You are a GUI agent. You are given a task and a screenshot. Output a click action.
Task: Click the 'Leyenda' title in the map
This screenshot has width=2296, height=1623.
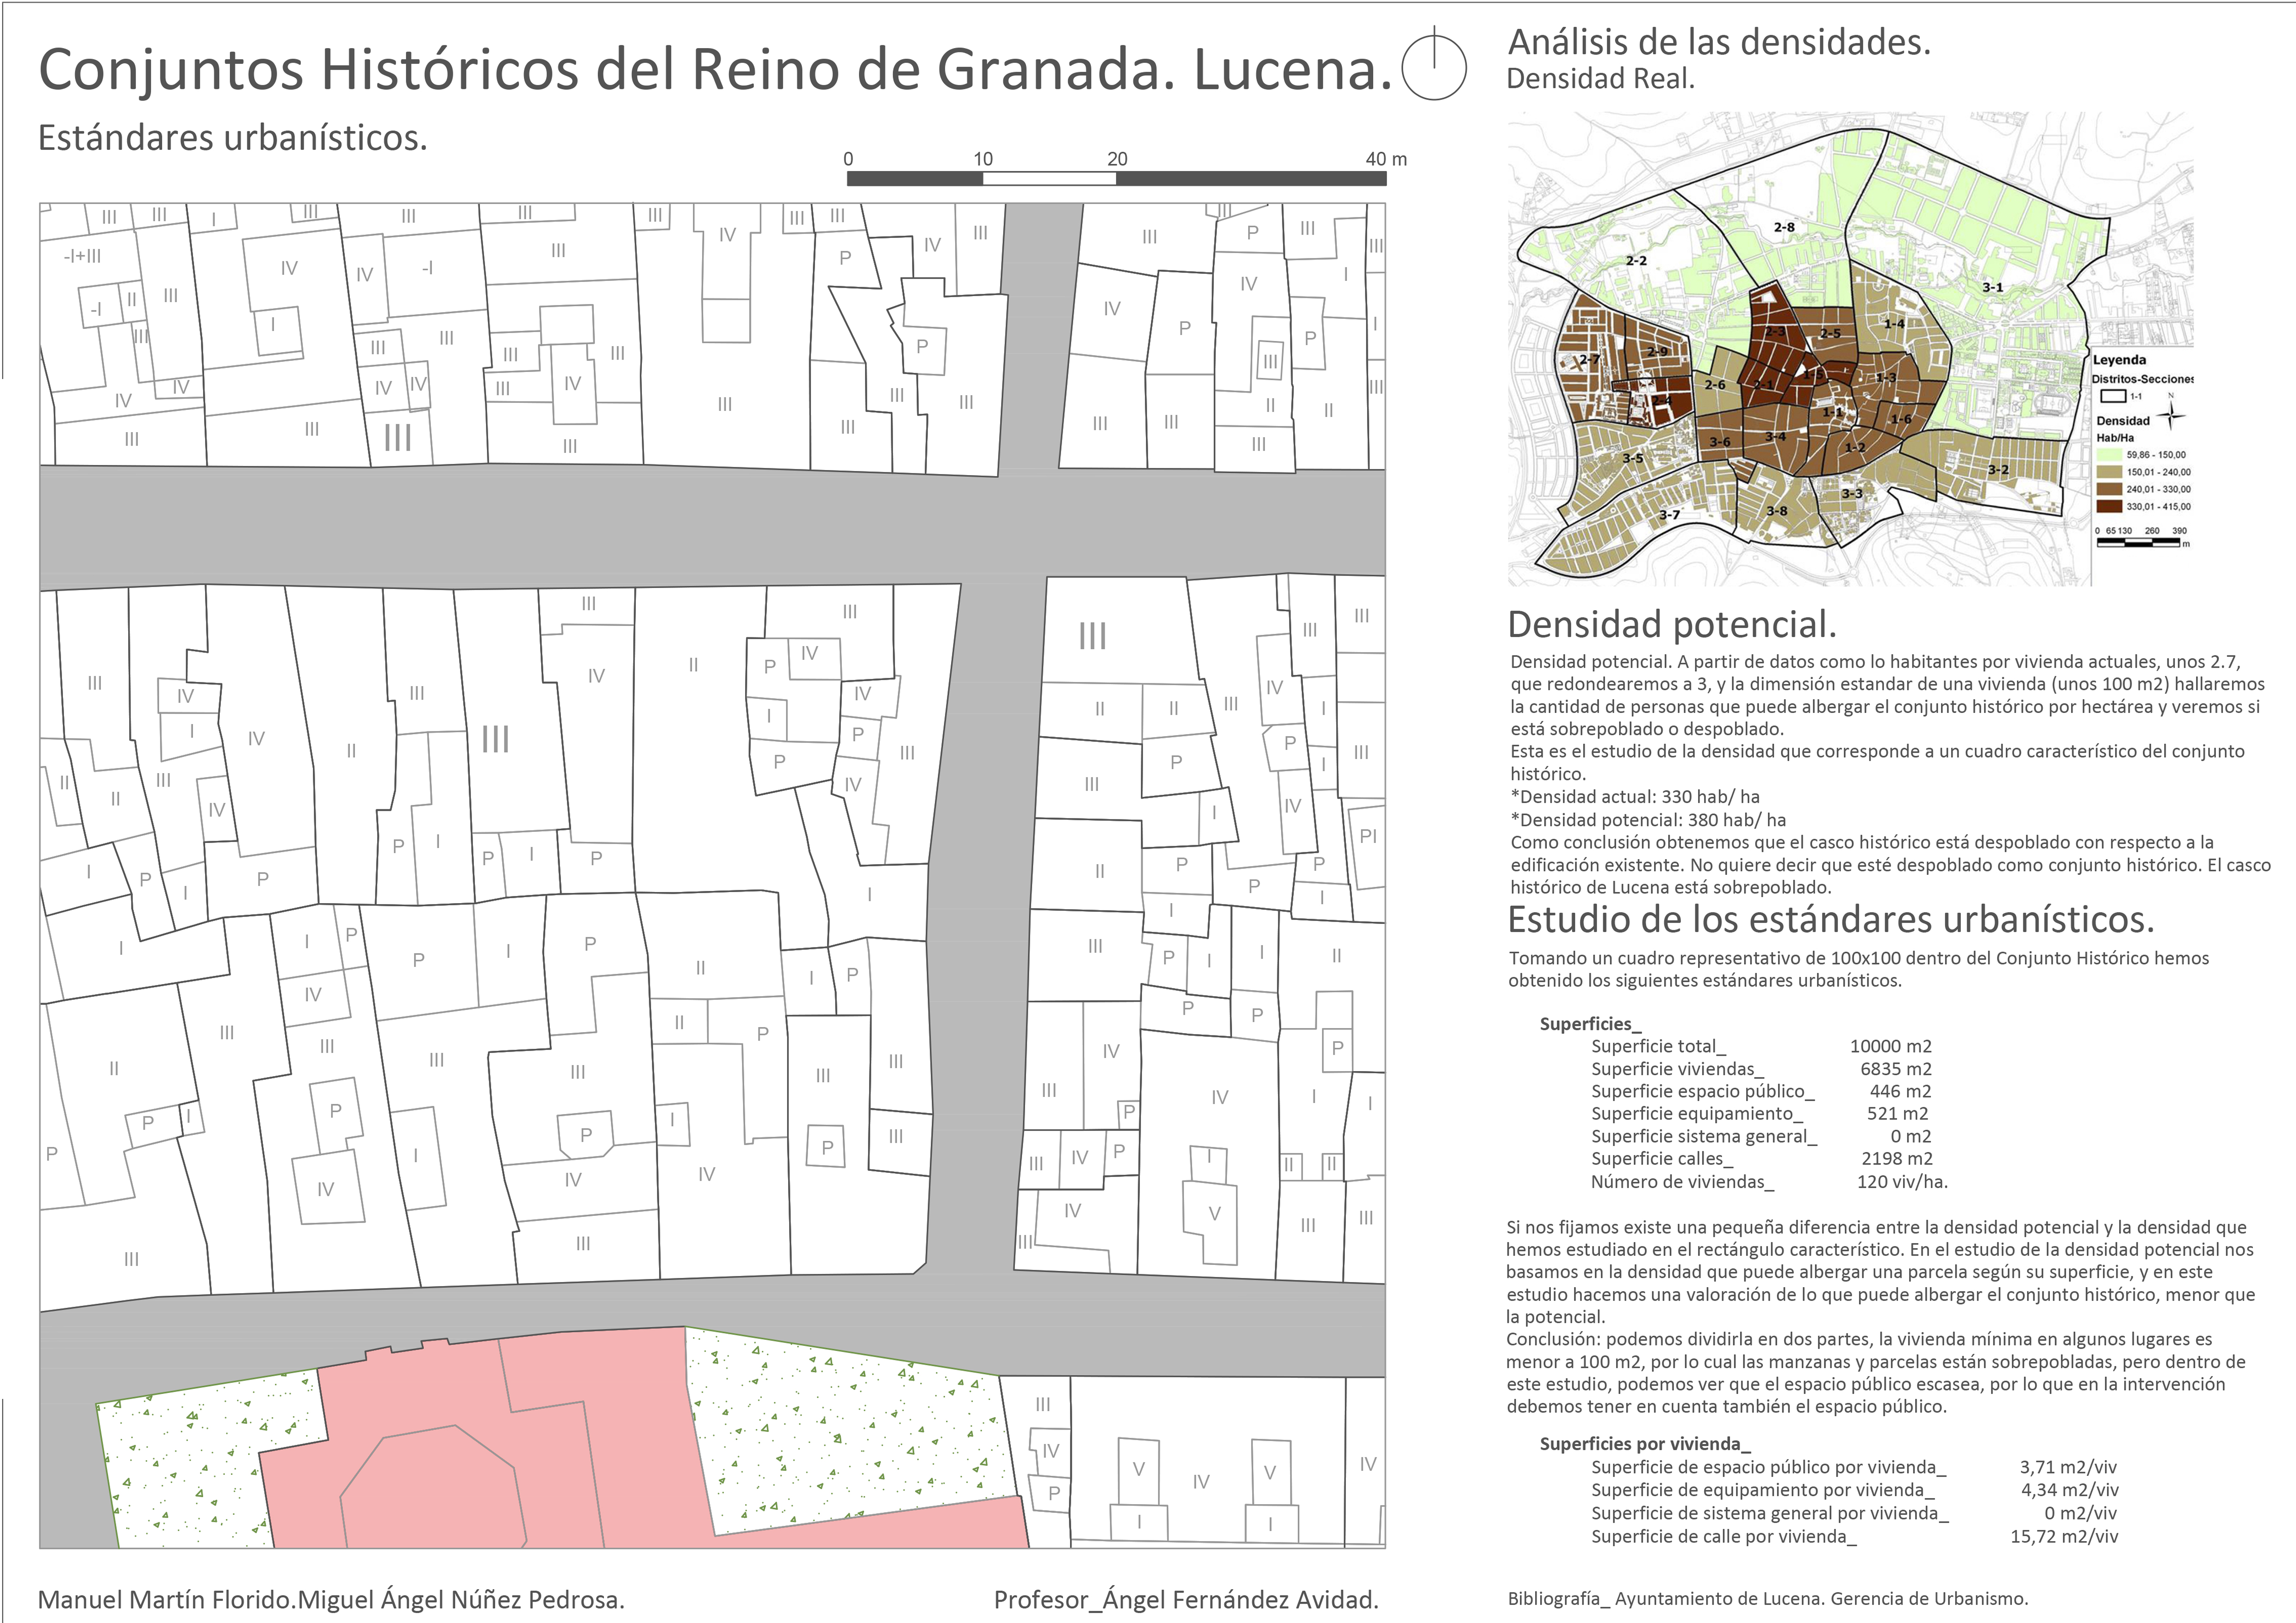[x=2119, y=360]
